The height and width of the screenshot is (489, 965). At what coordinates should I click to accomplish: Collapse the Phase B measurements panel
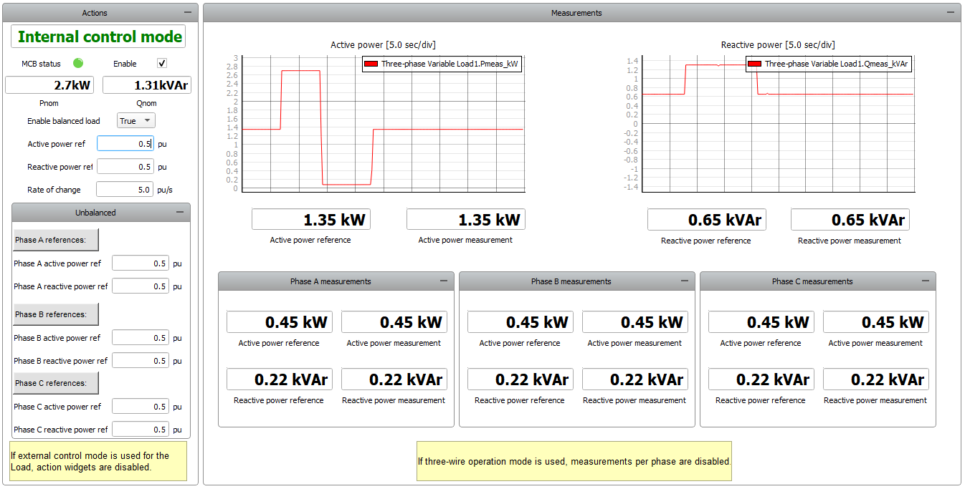click(685, 281)
